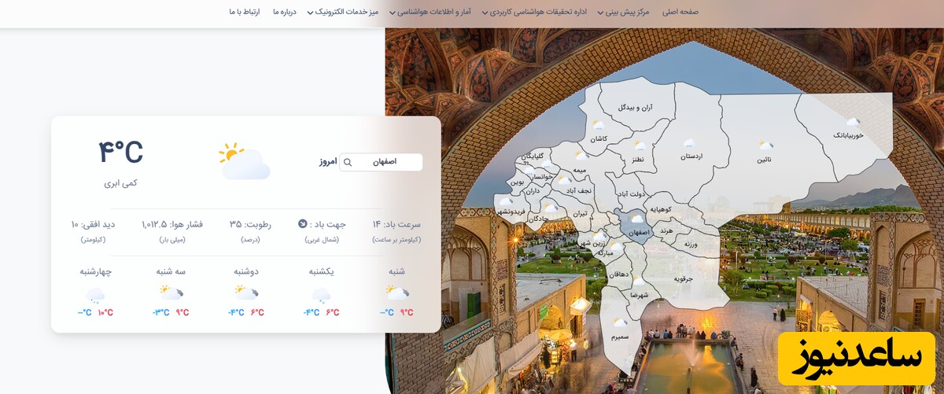Go to صفحه اصلی in the top menu
944x394 pixels.
pos(680,12)
